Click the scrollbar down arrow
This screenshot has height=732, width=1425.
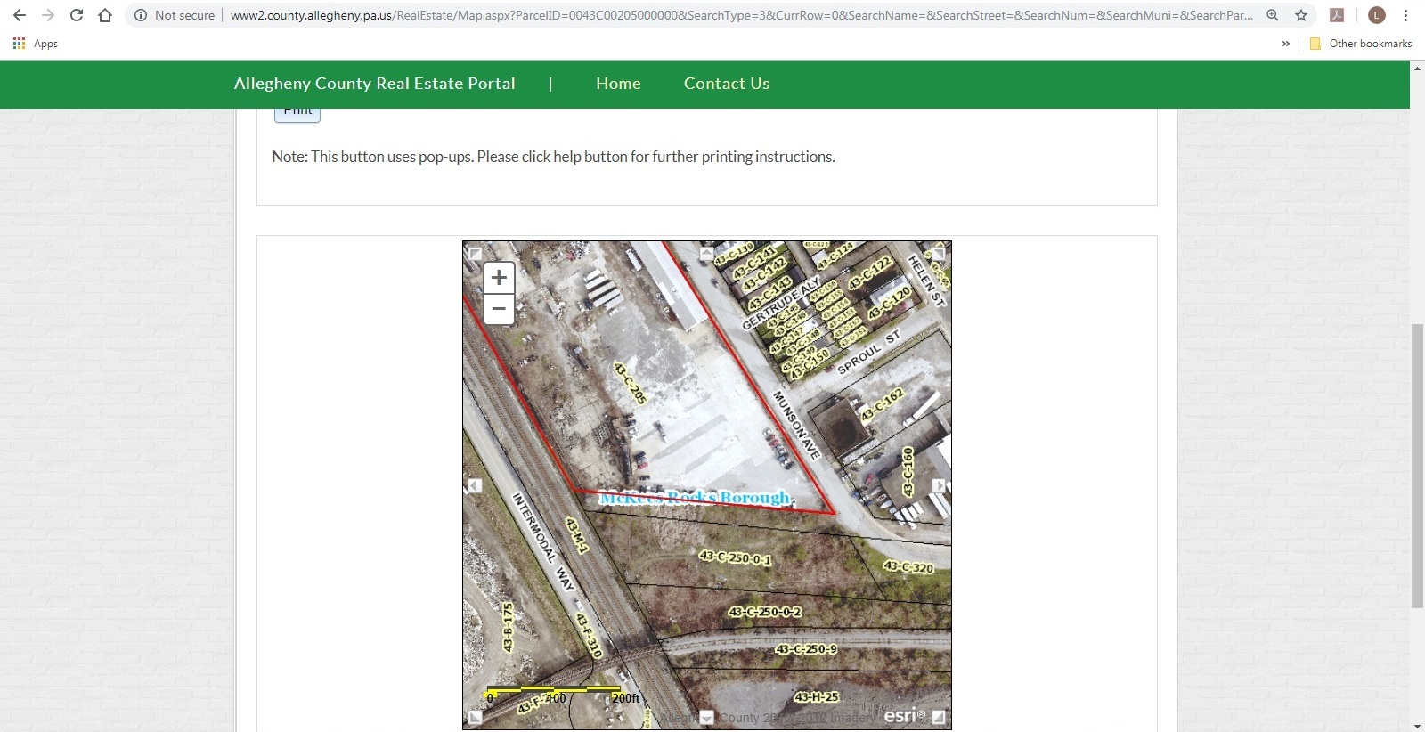pyautogui.click(x=1417, y=725)
